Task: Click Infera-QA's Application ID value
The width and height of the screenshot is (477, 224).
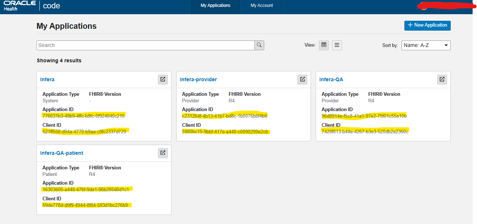Action: pos(364,116)
